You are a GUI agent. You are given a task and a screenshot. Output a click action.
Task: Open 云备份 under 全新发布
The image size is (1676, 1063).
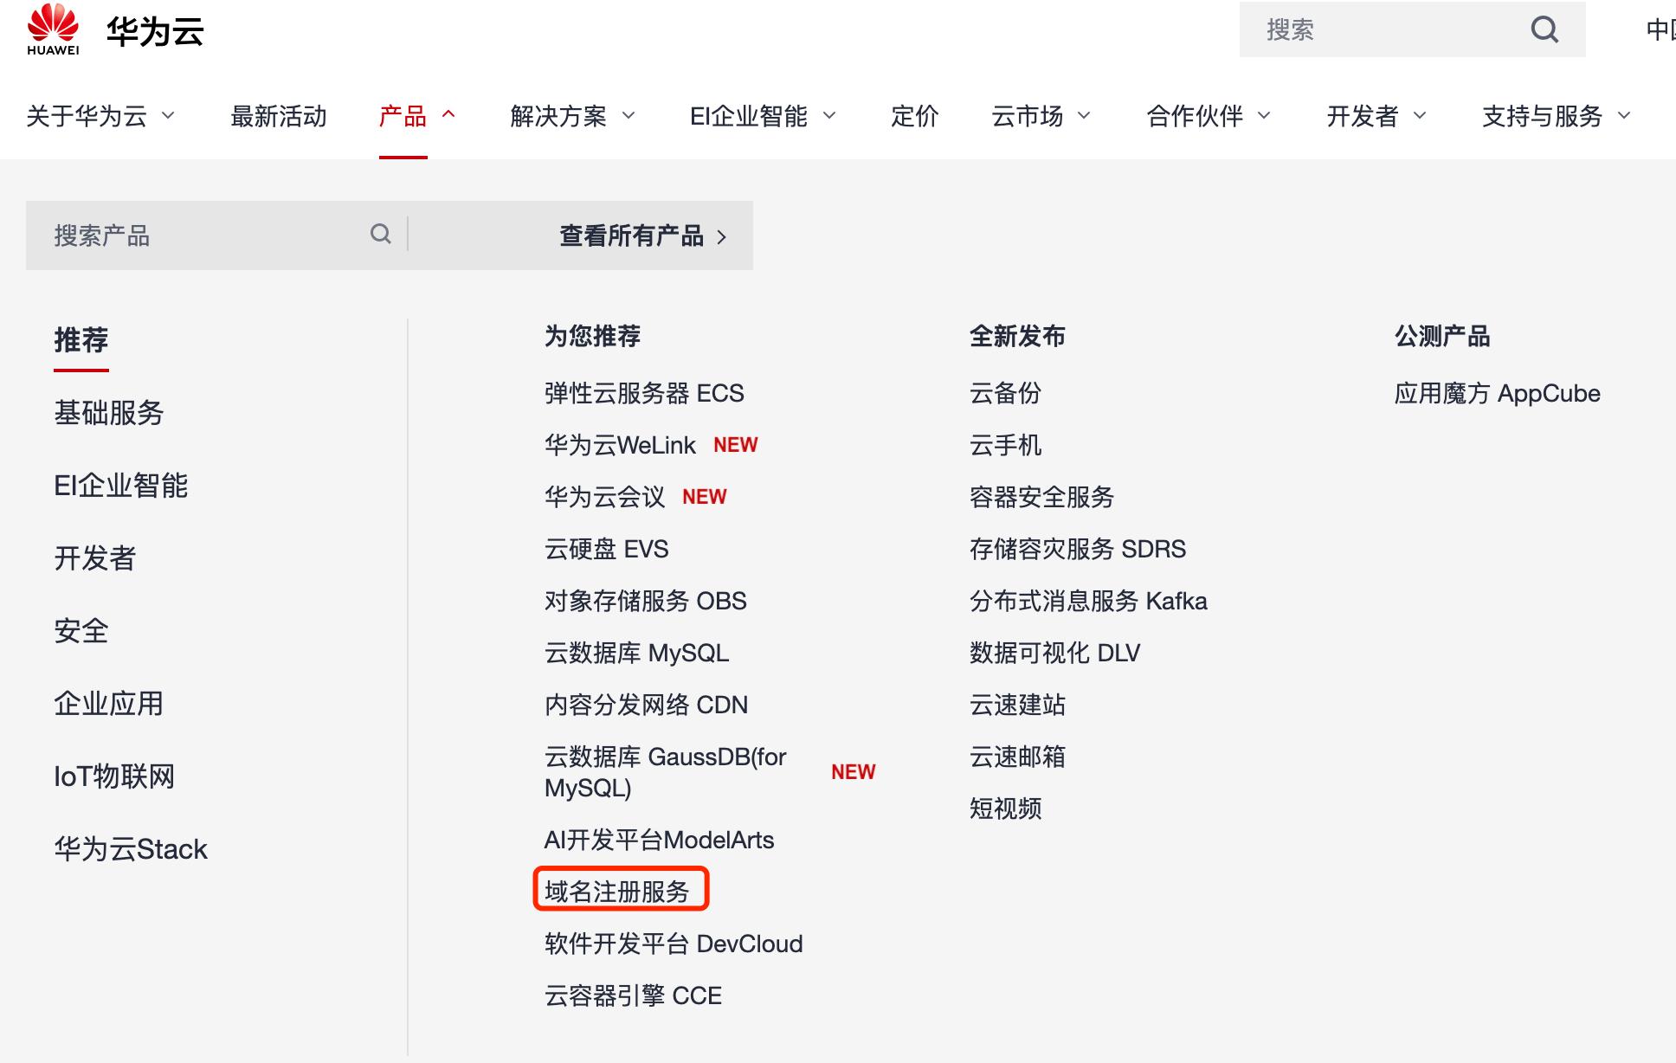pyautogui.click(x=1007, y=393)
